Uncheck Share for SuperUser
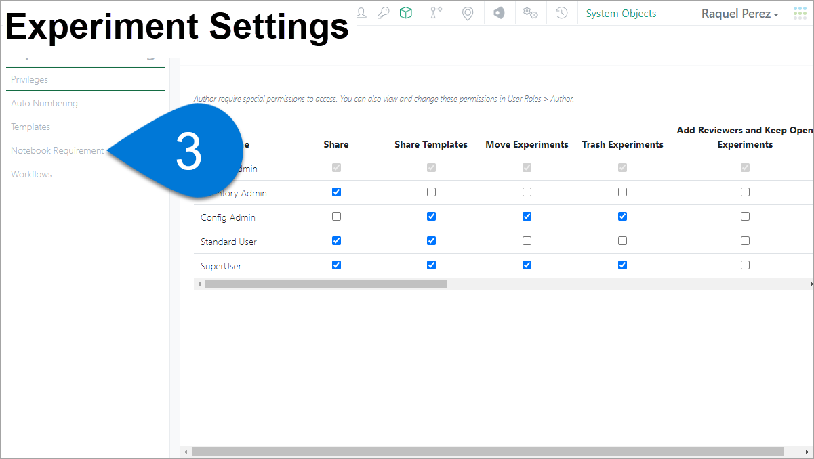This screenshot has height=459, width=814. [336, 265]
